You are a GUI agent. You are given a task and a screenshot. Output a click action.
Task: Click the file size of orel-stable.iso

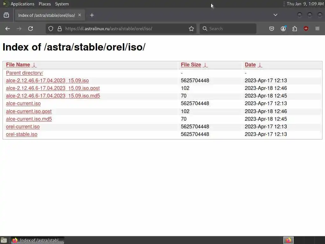(195, 134)
